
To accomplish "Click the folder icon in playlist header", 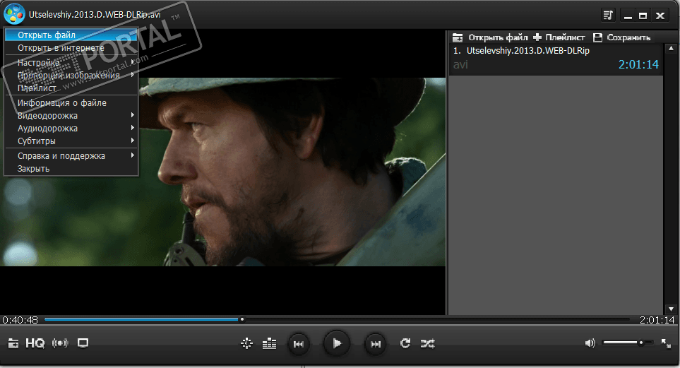I will (x=458, y=37).
